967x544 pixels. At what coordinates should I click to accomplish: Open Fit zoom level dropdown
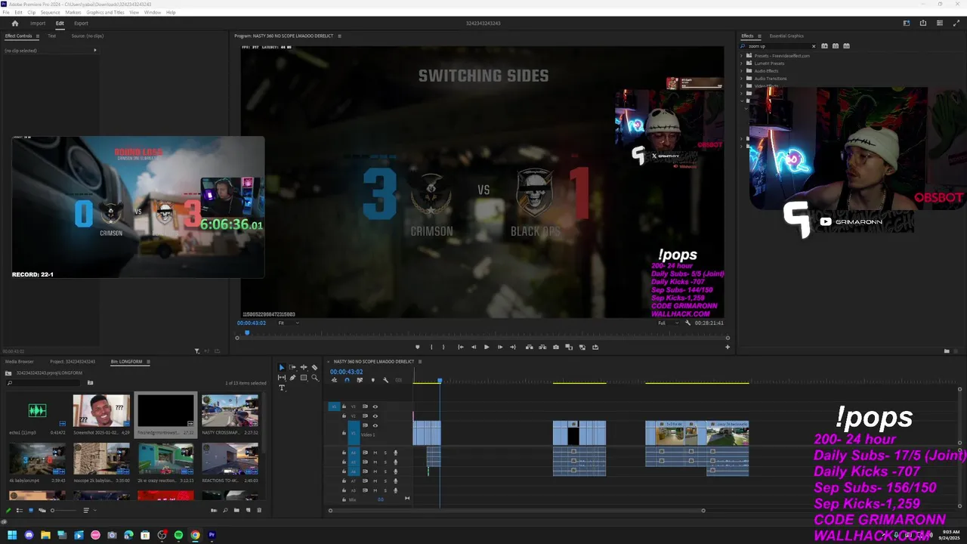point(288,323)
